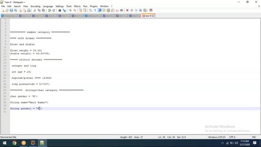Click the 'float weight = 30.54;' line

point(26,50)
